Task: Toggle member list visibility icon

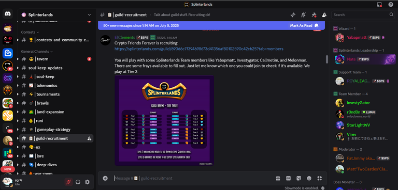Action: click(x=324, y=15)
